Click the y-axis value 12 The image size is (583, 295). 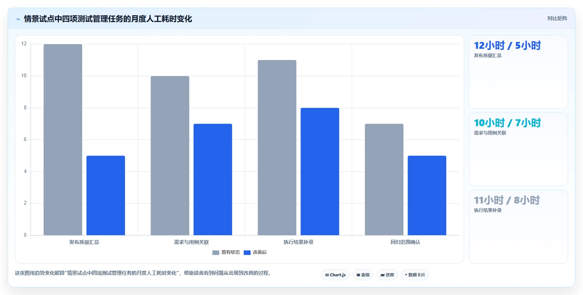(x=24, y=44)
